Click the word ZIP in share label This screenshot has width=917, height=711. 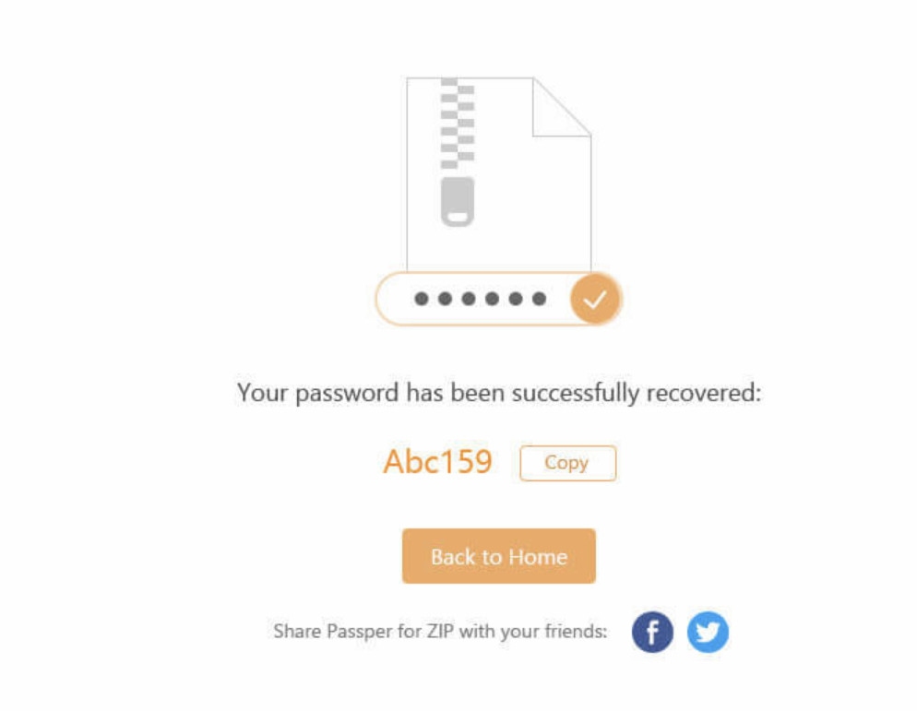(440, 632)
